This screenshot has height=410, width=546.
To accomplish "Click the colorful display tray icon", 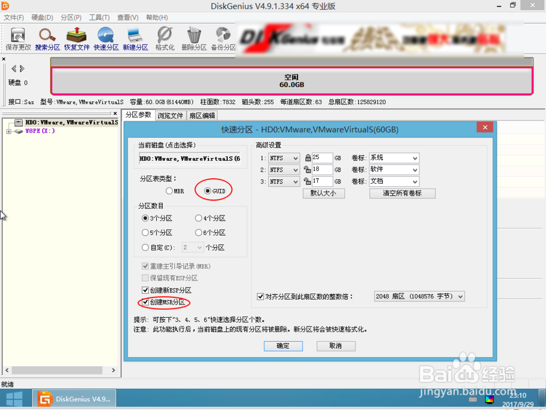I will coord(489,399).
